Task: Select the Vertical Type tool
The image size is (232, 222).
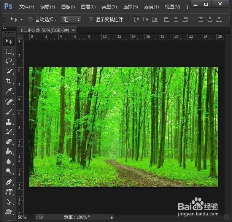Action: (x=9, y=192)
